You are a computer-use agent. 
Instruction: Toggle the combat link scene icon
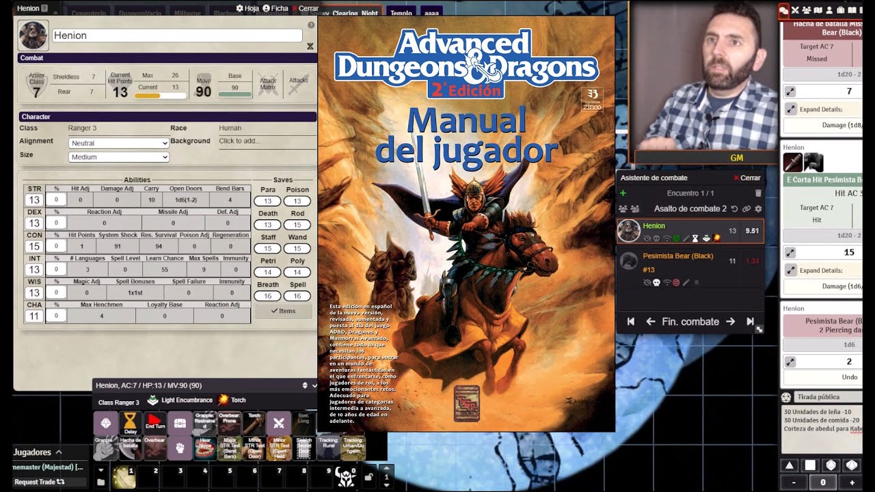tap(746, 208)
